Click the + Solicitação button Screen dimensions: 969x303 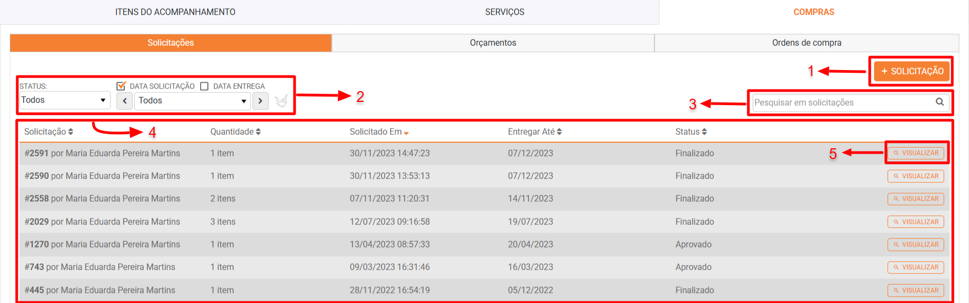coord(911,71)
